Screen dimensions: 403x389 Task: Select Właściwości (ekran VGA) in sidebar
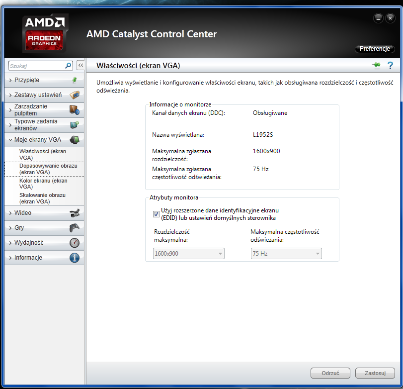[x=44, y=154]
